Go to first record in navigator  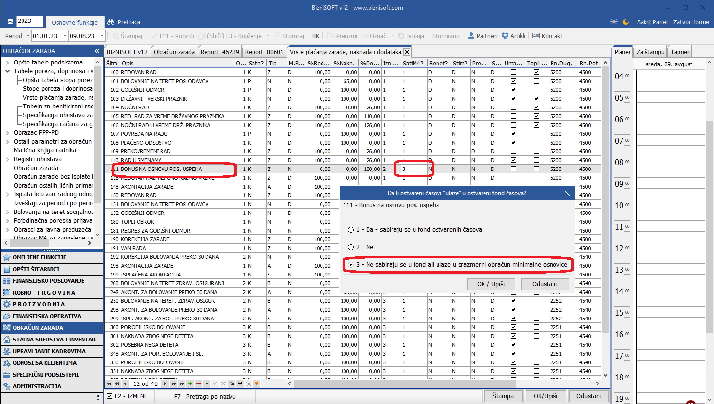click(x=109, y=384)
